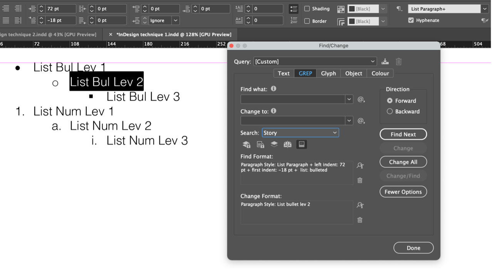The height and width of the screenshot is (270, 492).
Task: Open the Specify Attributes to Find magnifier
Action: point(360,165)
